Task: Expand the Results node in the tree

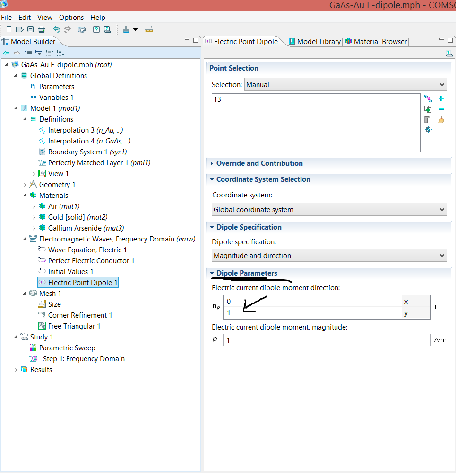Action: click(16, 370)
